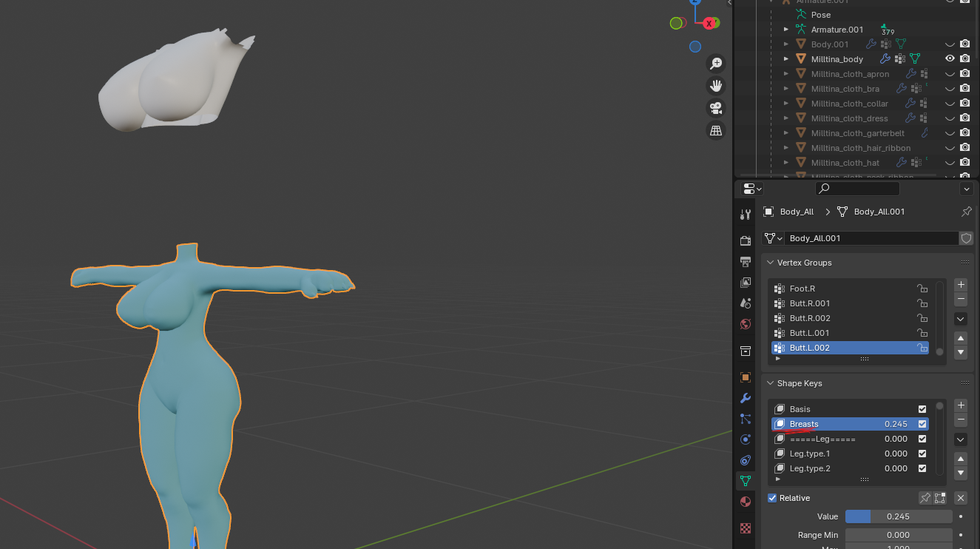Toggle the pin icon beside Body_All.001 breadcrumb
This screenshot has width=980, height=549.
coord(966,212)
